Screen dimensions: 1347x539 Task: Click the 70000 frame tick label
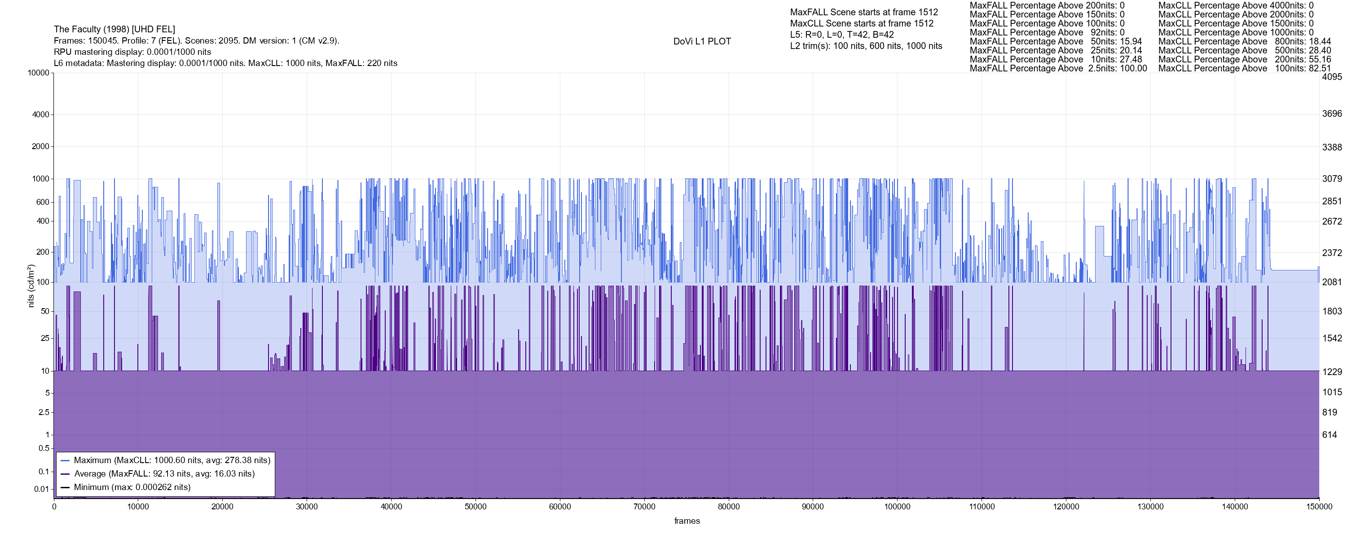coord(644,507)
